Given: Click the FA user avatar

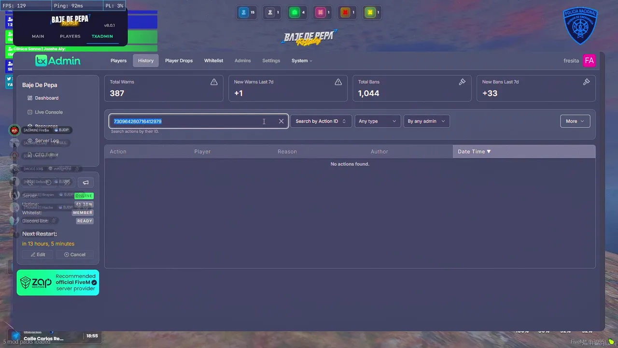Looking at the screenshot, I should tap(589, 60).
